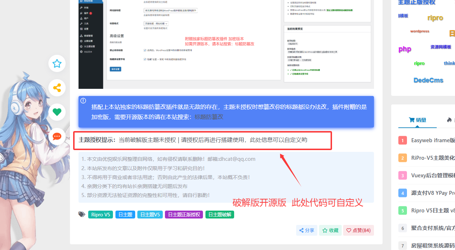
Task: Select the Ripro V5 tag
Action: tap(100, 215)
